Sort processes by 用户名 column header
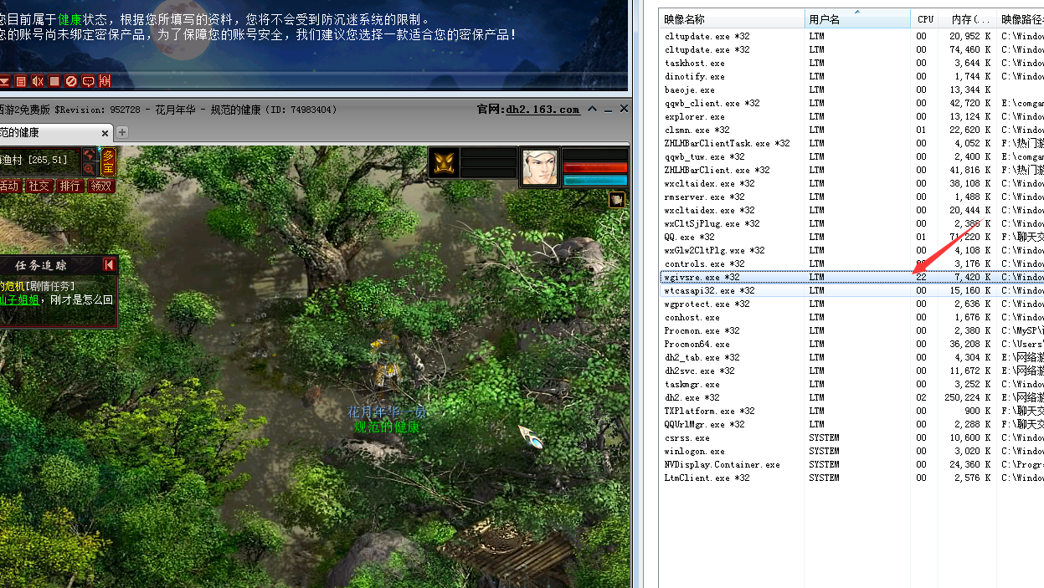1044x588 pixels. coord(858,19)
